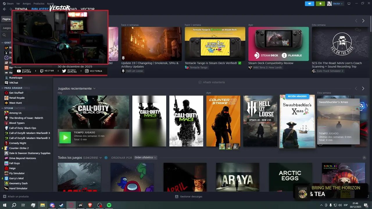Open Steam Deck Compatibility Review news
This screenshot has width=372, height=209.
pos(278,44)
